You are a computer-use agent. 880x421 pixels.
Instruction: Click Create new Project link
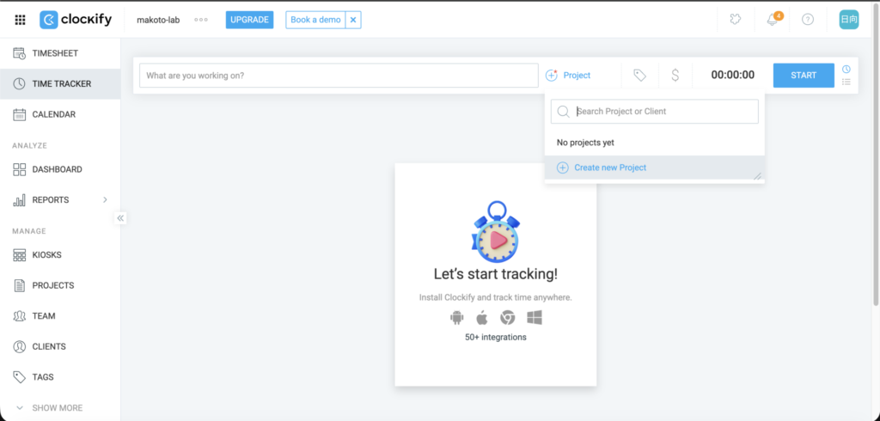609,168
